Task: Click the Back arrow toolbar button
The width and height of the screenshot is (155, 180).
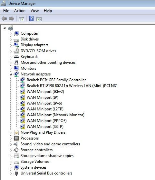Action: point(4,18)
